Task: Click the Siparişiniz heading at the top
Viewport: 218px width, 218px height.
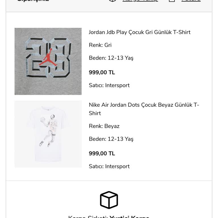Action: point(33,1)
